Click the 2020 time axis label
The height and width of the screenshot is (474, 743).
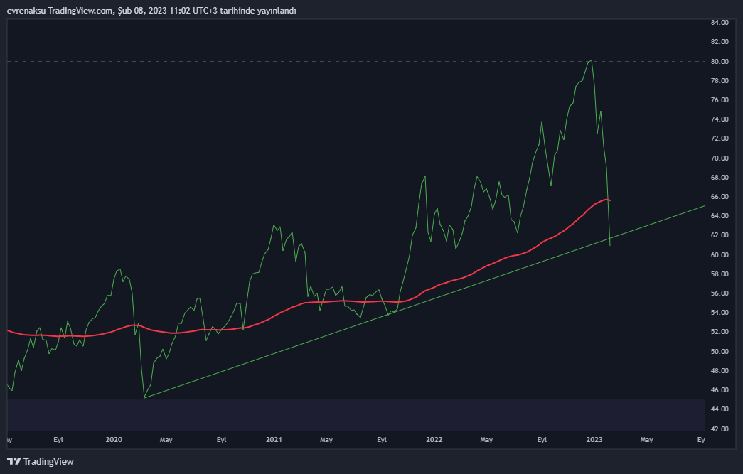click(114, 439)
